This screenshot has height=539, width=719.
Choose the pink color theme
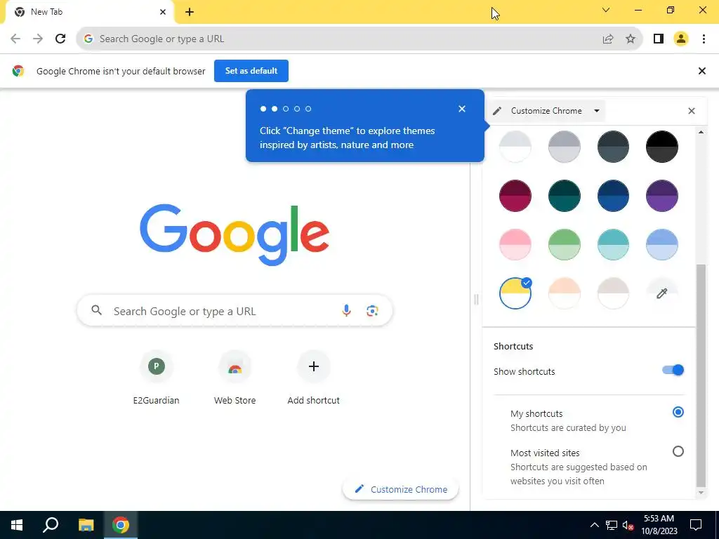tap(515, 244)
